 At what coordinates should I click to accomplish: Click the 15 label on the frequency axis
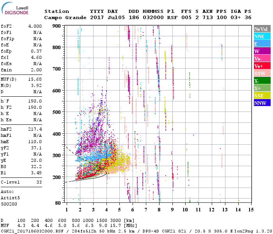pos(251,209)
